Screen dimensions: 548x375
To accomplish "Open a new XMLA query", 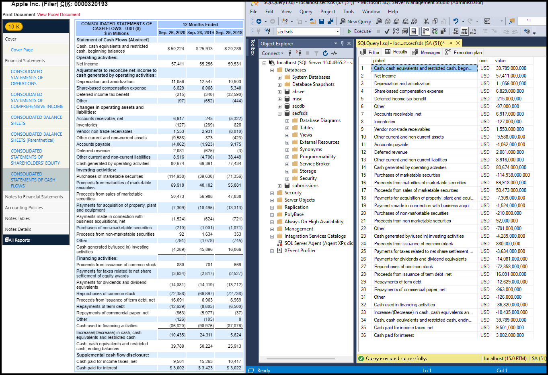I will tap(405, 21).
